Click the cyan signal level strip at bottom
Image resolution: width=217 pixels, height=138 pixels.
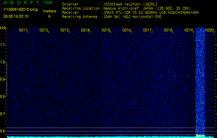110,137
